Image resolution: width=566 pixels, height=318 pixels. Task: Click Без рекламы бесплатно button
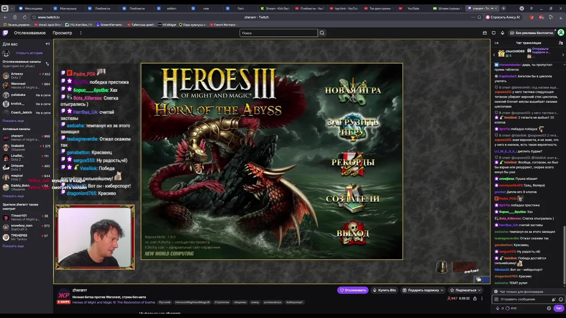tap(531, 33)
